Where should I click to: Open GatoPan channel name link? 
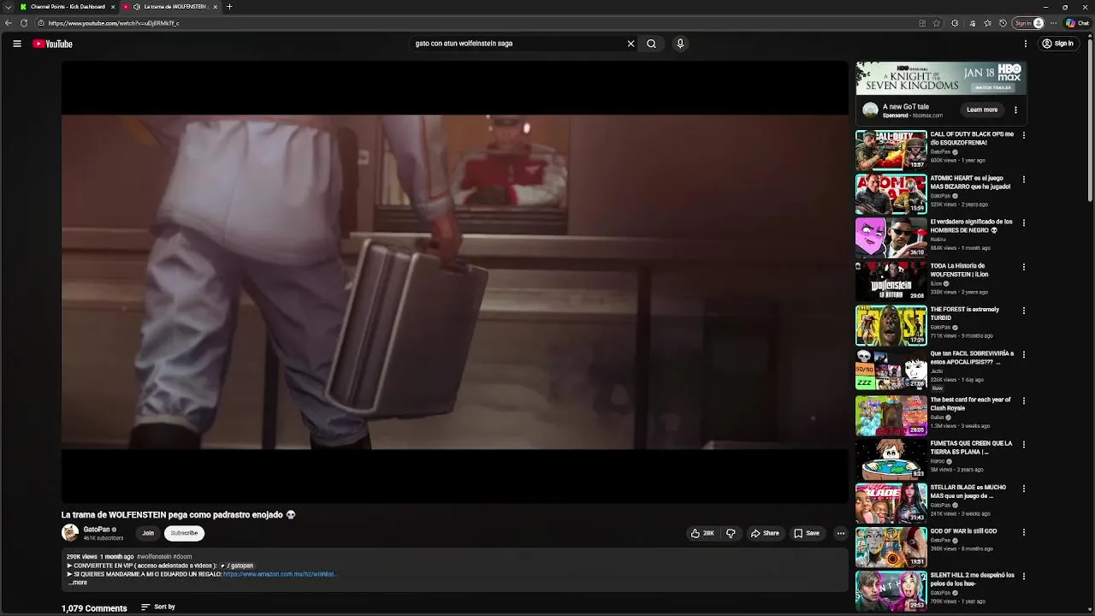(x=97, y=530)
